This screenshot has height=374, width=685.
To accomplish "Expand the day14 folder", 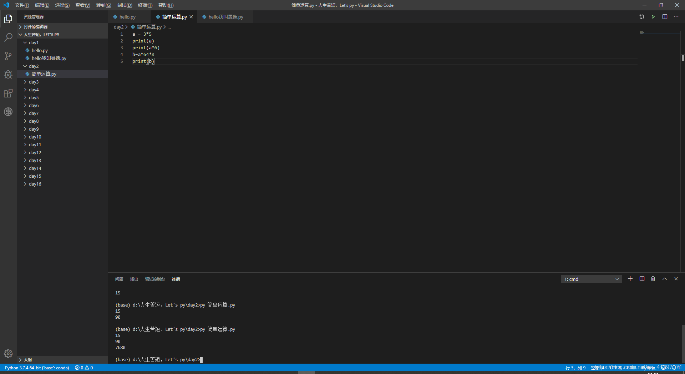I will tap(62, 168).
